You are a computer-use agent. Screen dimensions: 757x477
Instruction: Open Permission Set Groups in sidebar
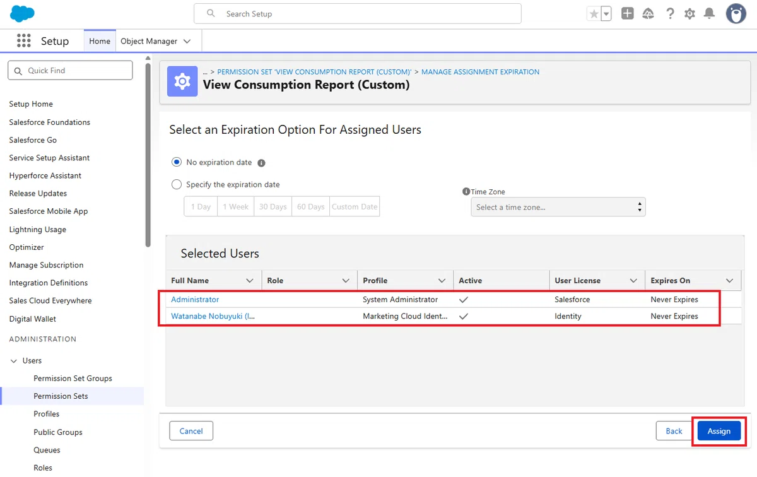73,379
